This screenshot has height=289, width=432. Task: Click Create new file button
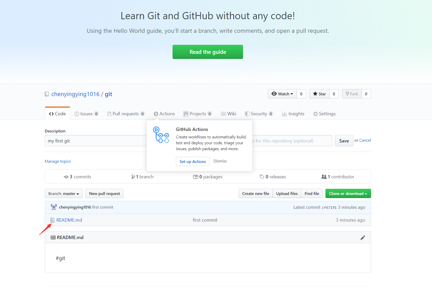(x=256, y=194)
